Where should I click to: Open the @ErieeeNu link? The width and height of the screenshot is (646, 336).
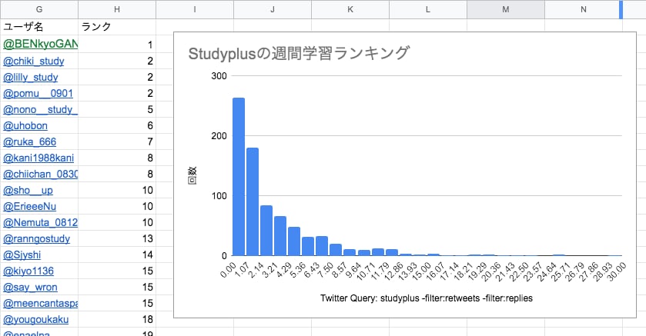click(29, 206)
